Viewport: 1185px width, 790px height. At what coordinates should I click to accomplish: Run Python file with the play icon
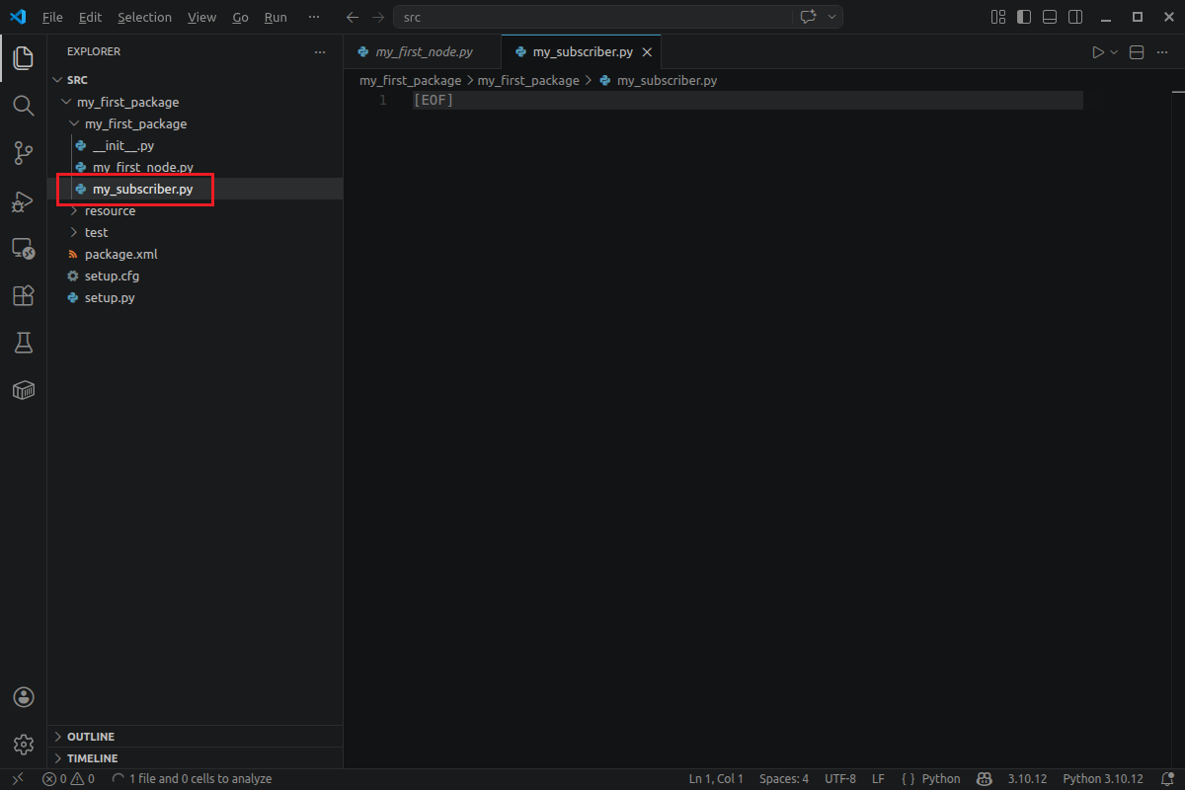(x=1098, y=52)
